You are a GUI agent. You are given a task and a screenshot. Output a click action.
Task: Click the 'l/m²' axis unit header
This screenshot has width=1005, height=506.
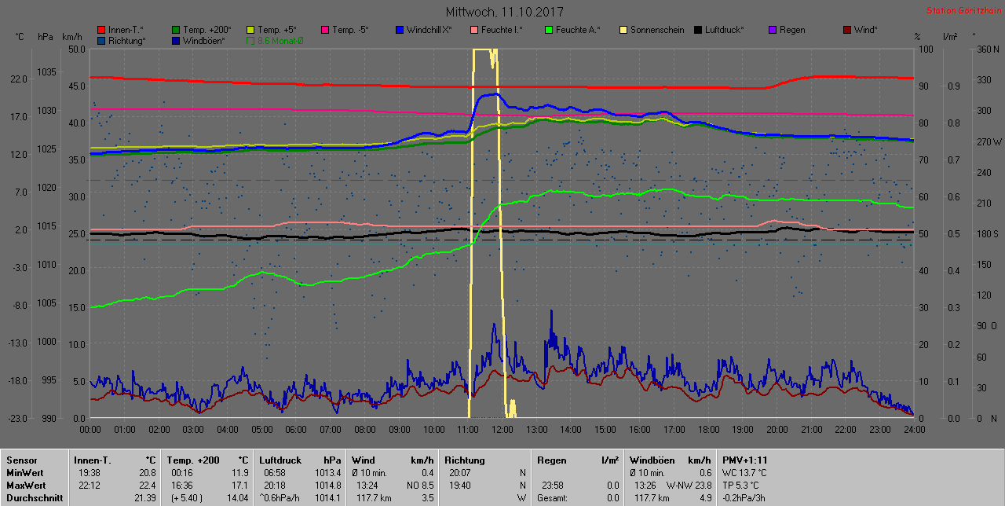(x=948, y=37)
